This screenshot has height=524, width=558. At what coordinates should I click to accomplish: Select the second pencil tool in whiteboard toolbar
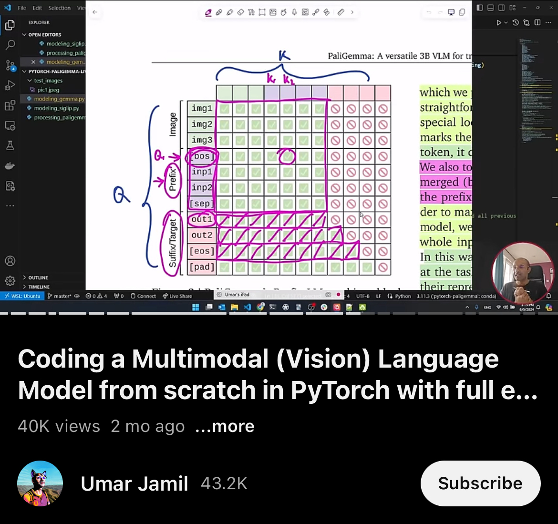219,12
